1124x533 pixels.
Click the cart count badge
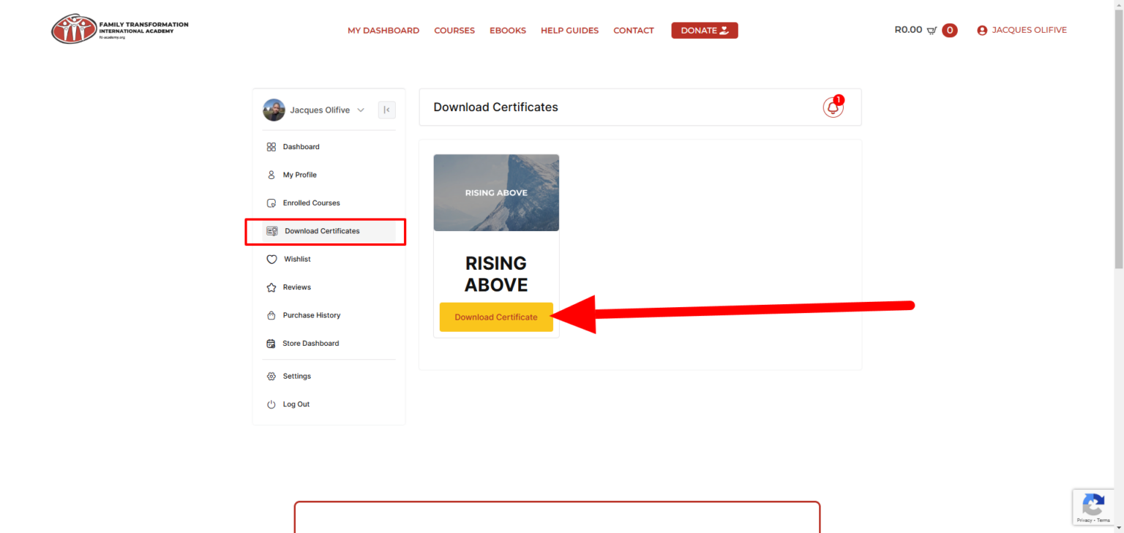click(950, 30)
